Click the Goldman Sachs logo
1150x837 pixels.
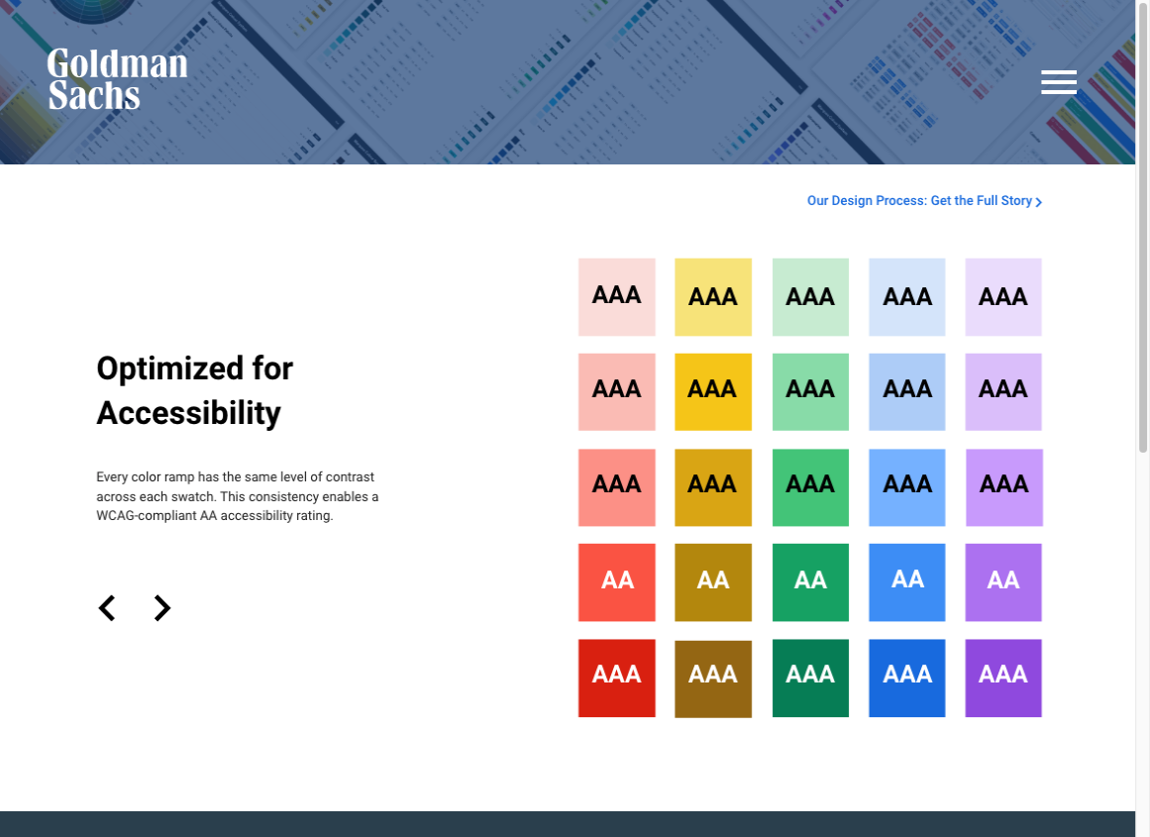pos(117,79)
